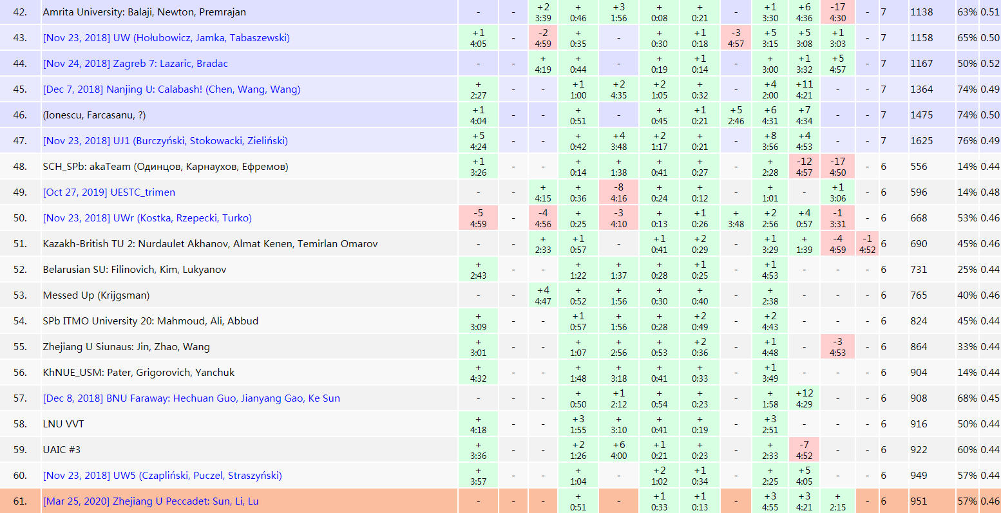Open the BNU Faraway team link
This screenshot has height=513, width=1001.
(x=191, y=398)
